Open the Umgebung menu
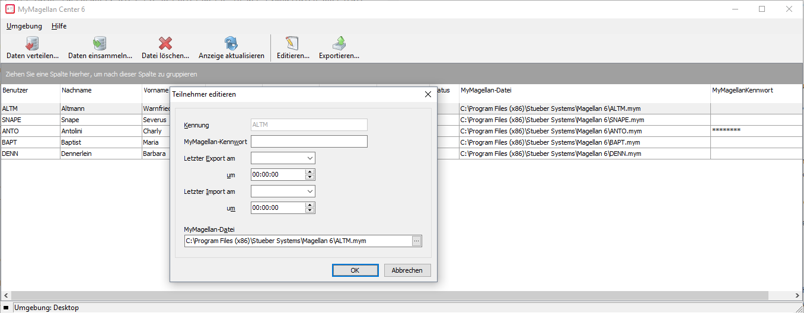 pos(24,26)
